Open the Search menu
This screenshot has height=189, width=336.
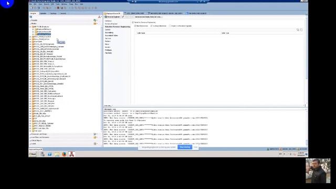[x=47, y=4]
